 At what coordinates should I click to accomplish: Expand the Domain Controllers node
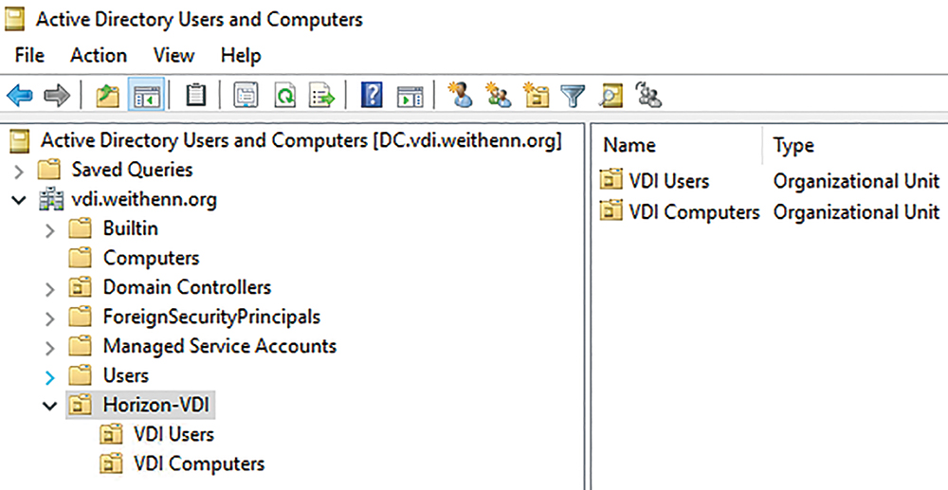click(50, 289)
